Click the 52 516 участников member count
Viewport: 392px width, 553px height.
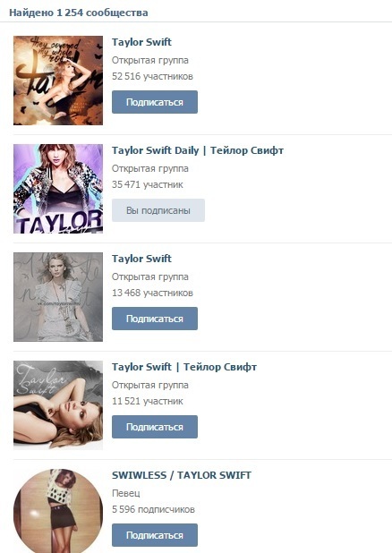[x=152, y=76]
